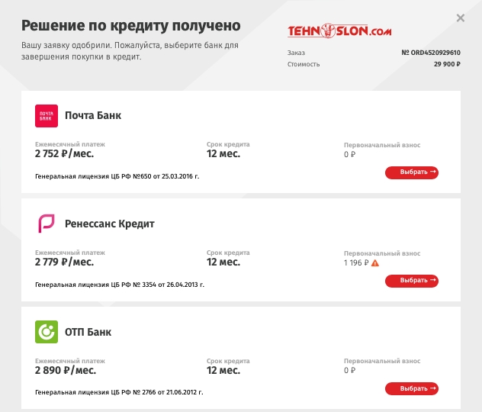This screenshot has width=482, height=412.
Task: Click the ОТП Банк green logo icon
Action: [x=47, y=332]
